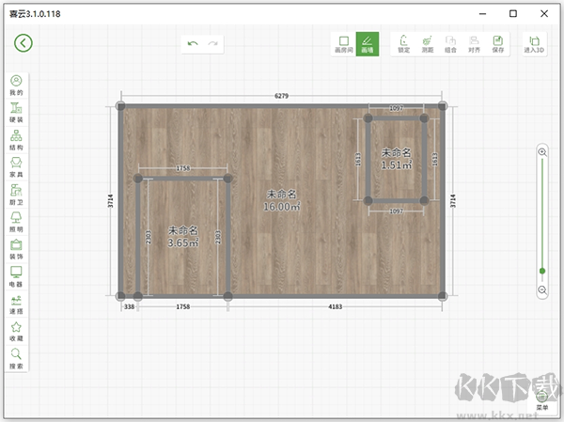Viewport: 564px width, 422px height.
Task: Click the 搜索 search icon
Action: pos(16,358)
